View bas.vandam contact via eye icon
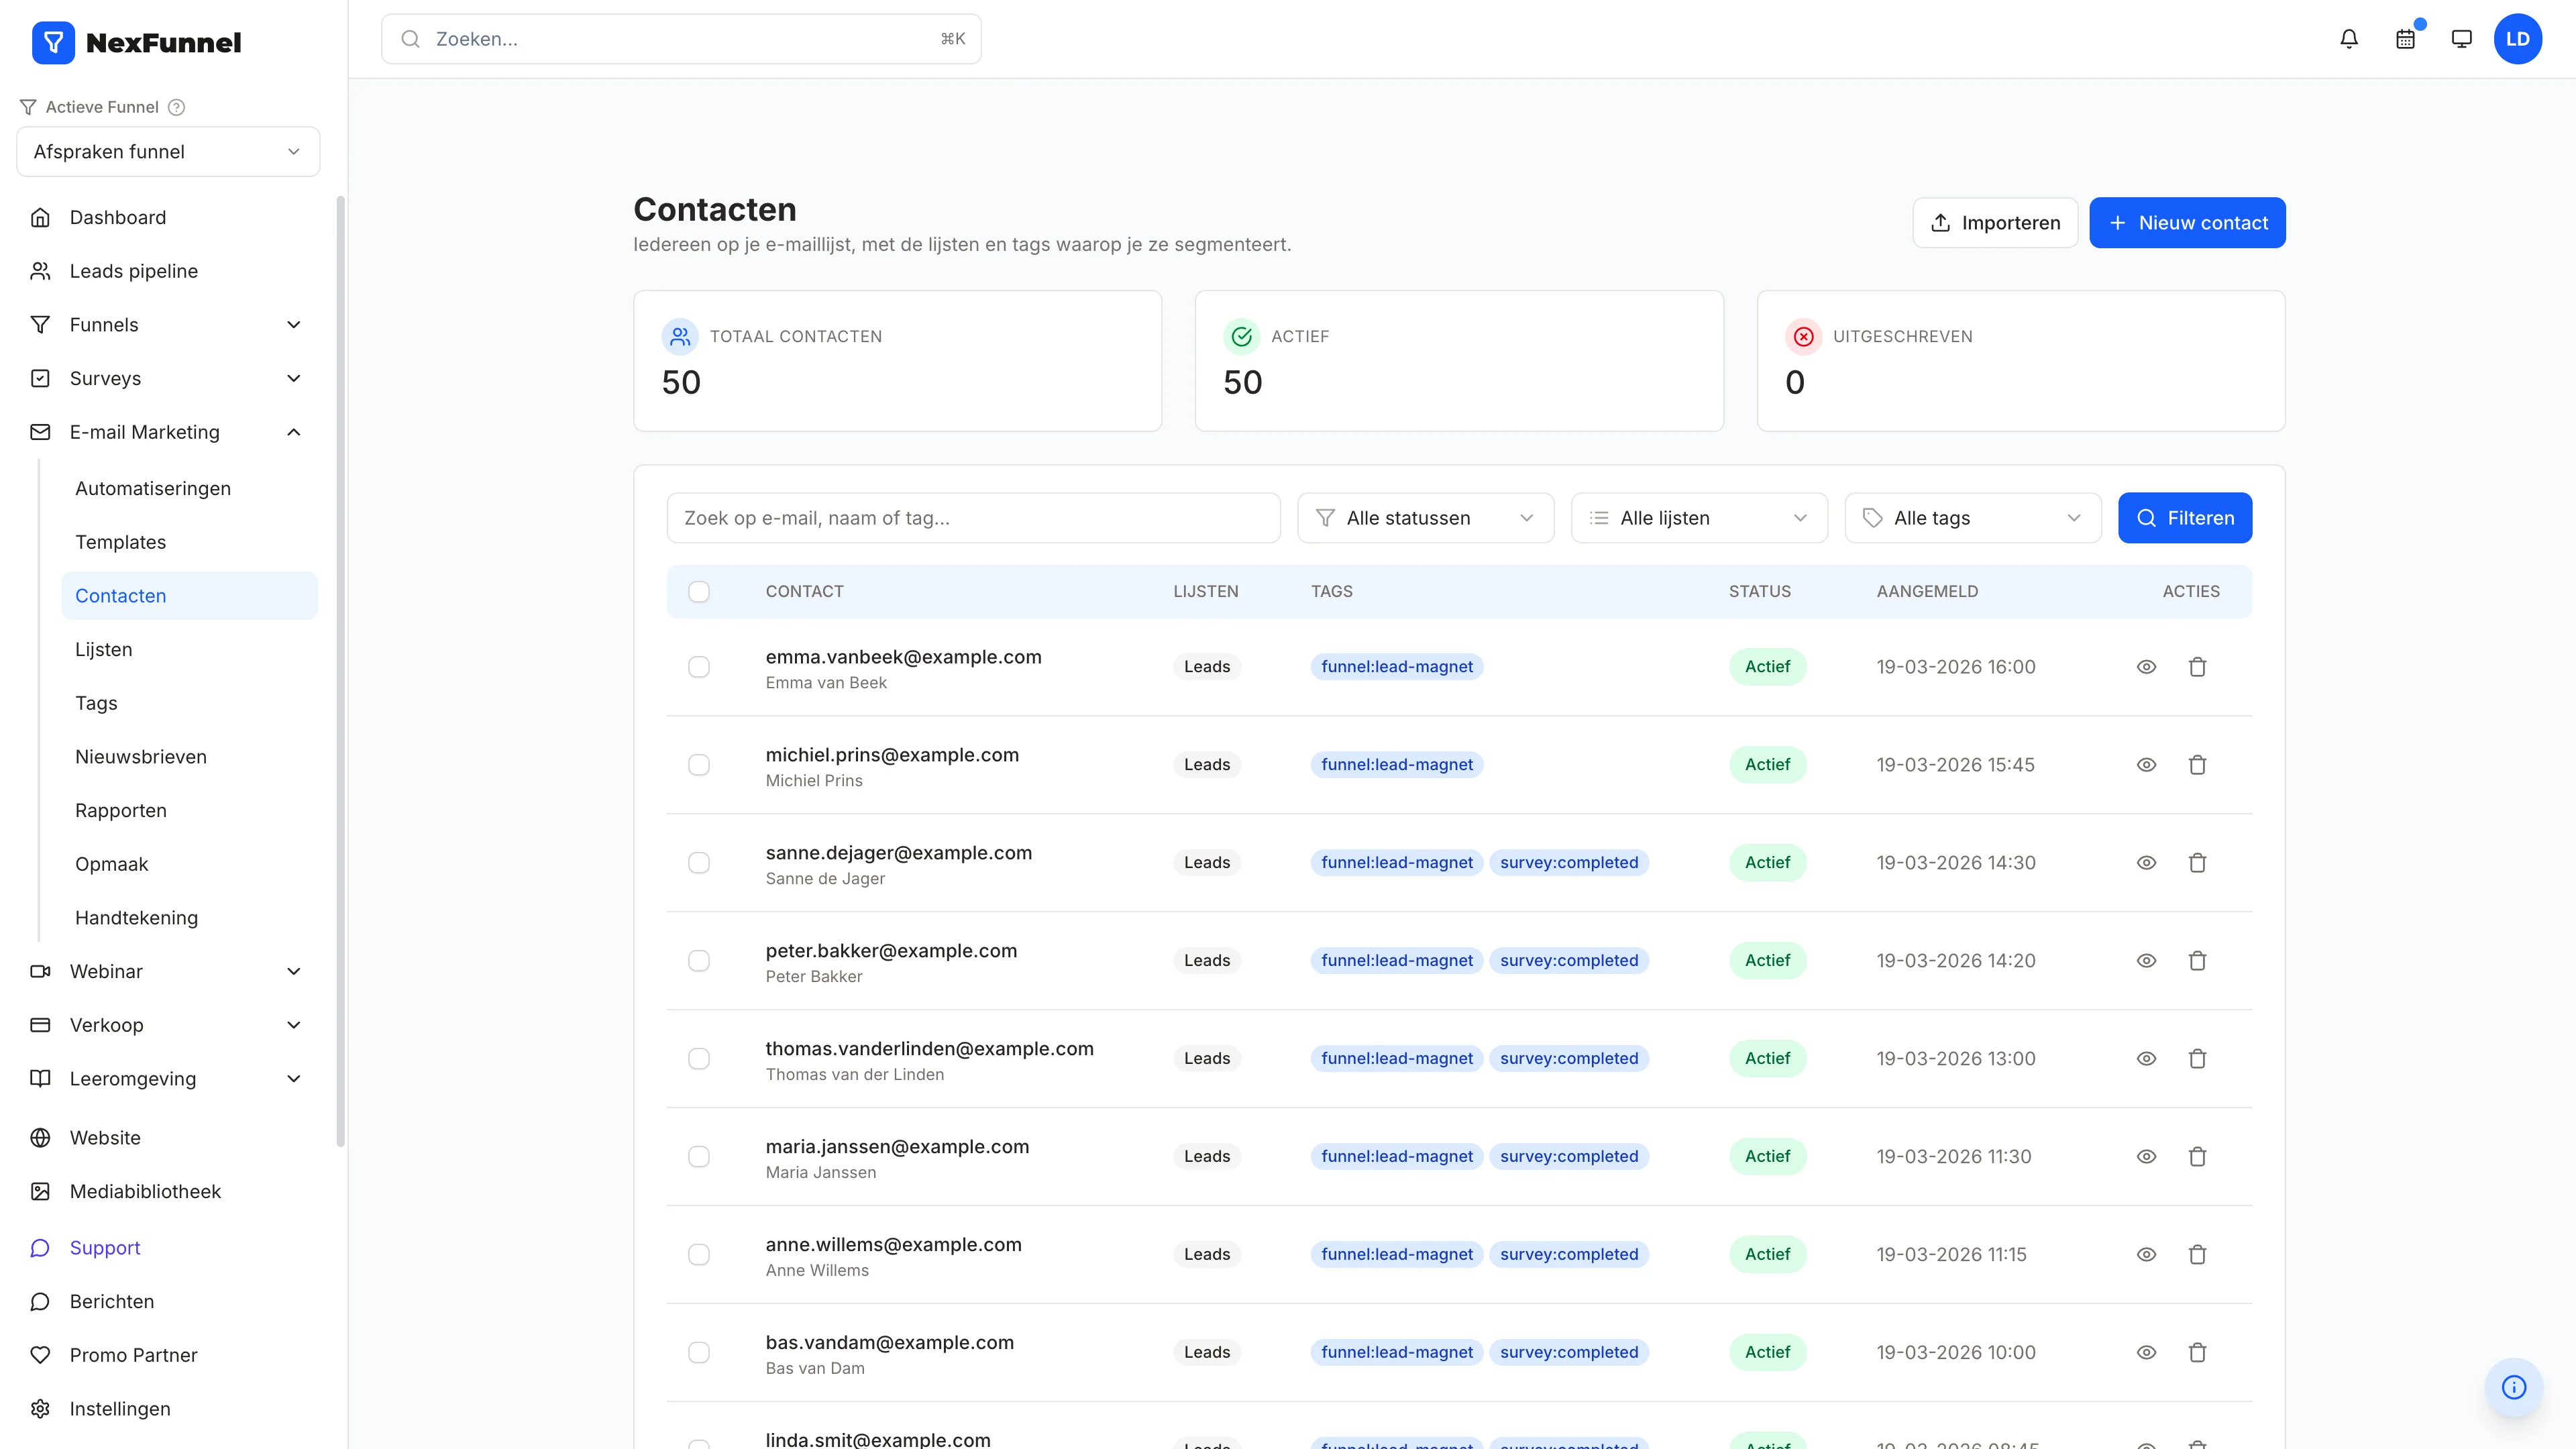This screenshot has height=1449, width=2576. pyautogui.click(x=2146, y=1353)
